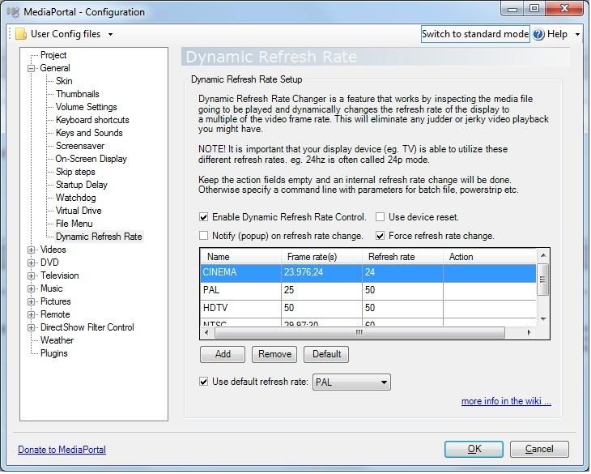Select Weather in the settings tree

57,341
